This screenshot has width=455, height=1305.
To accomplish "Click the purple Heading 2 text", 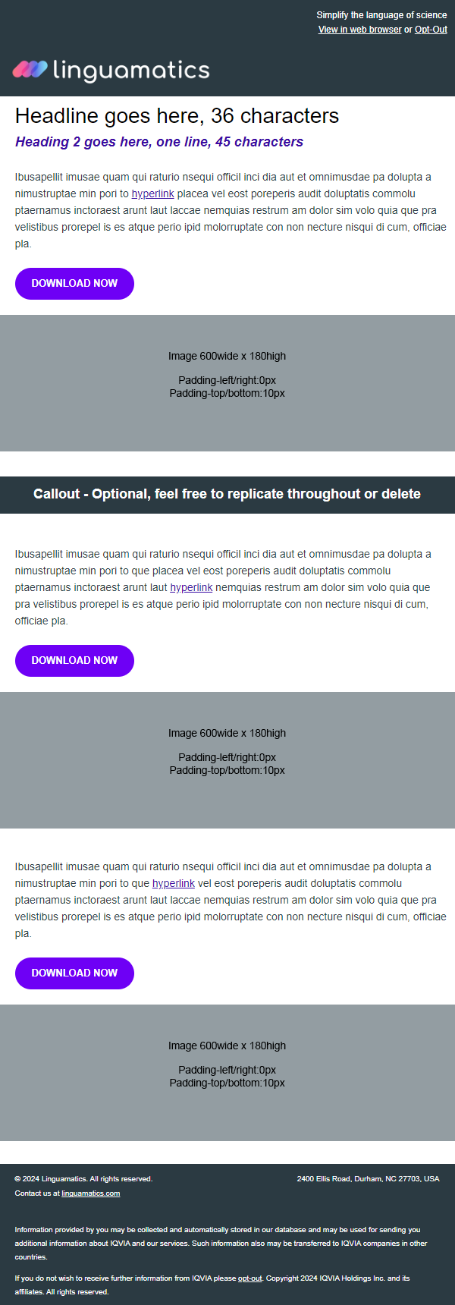I will 159,142.
